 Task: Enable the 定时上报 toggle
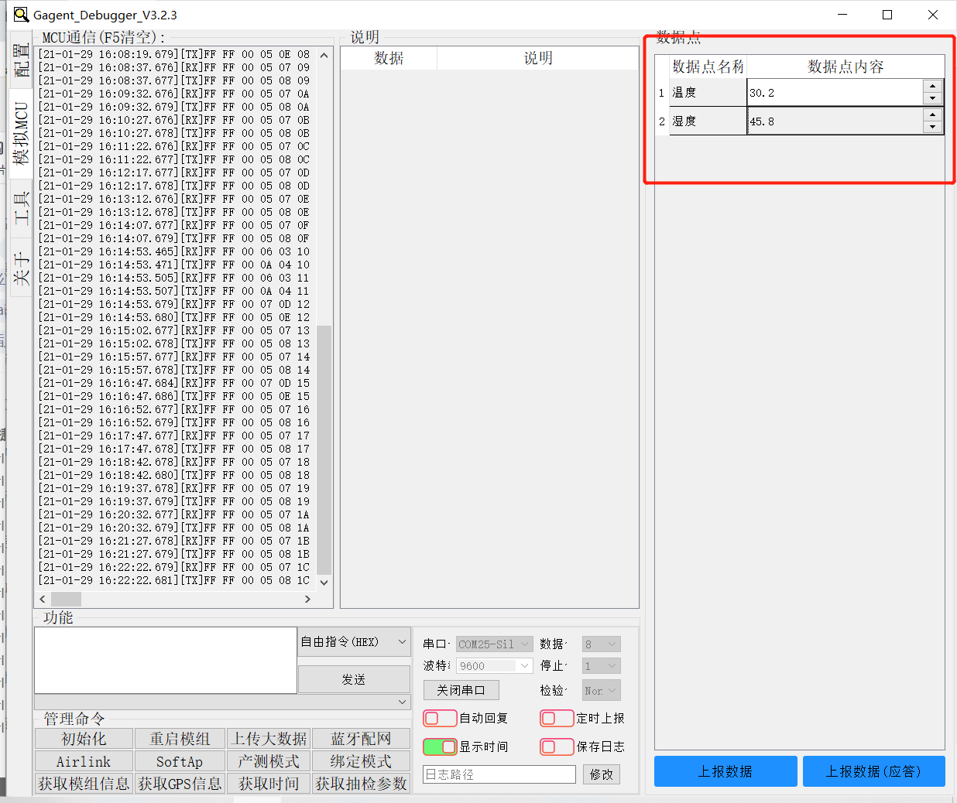click(557, 718)
